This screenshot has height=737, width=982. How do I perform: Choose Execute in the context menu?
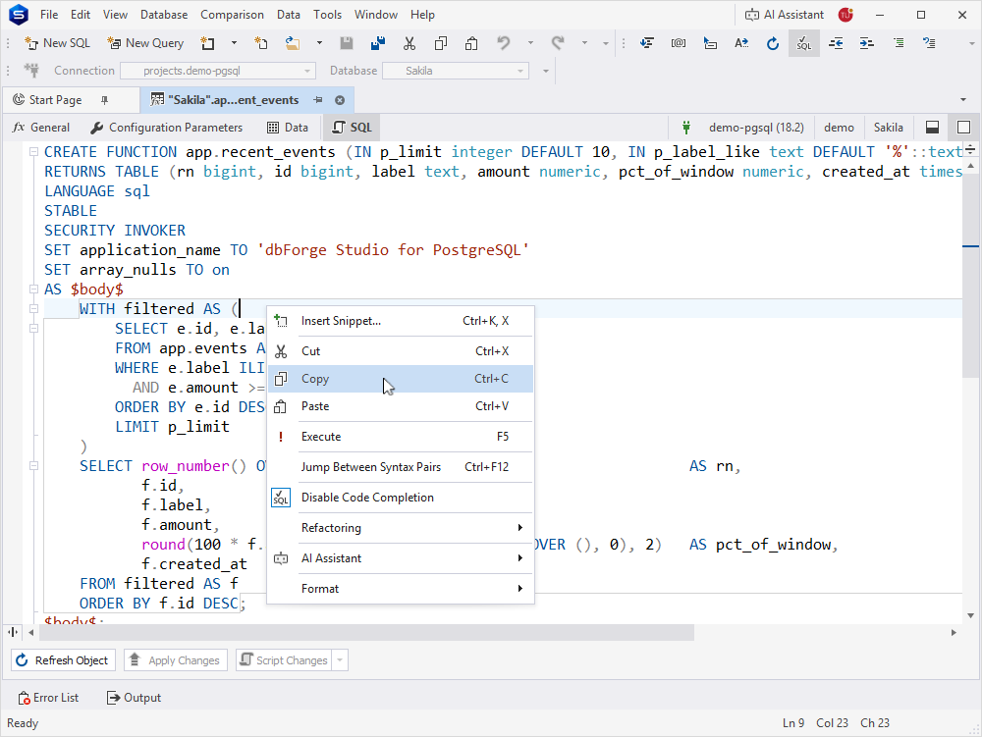point(401,437)
